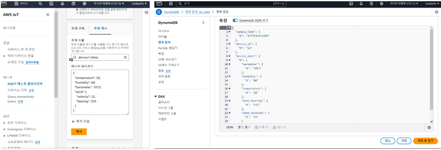This screenshot has height=150, width=441.
Task: Open PartiQL 편집기 in DynamoDB sidebar
Action: [x=168, y=48]
